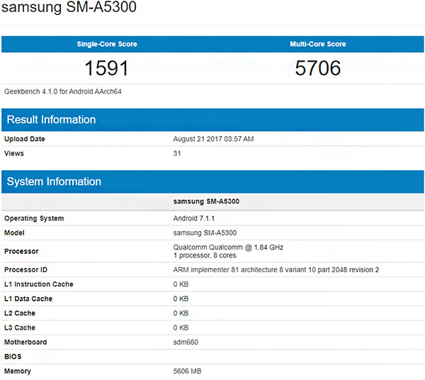Click the Upload Date row label
The image size is (425, 380).
[25, 139]
